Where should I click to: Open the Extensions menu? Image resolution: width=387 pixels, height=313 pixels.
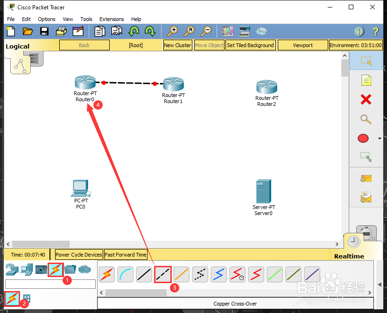click(x=112, y=19)
